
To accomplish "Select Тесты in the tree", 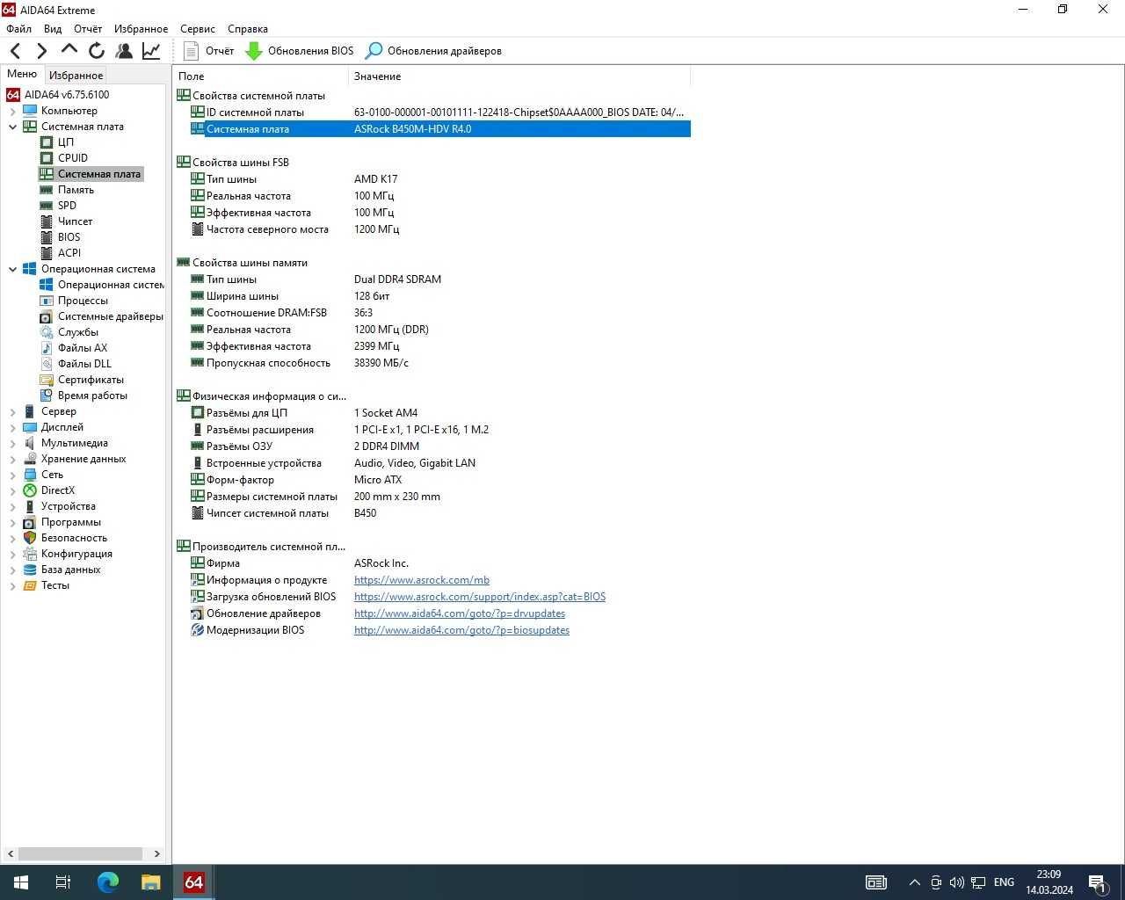I will (x=54, y=585).
